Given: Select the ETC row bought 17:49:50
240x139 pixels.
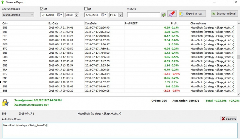Looking at the screenshot, I should pos(119,49).
